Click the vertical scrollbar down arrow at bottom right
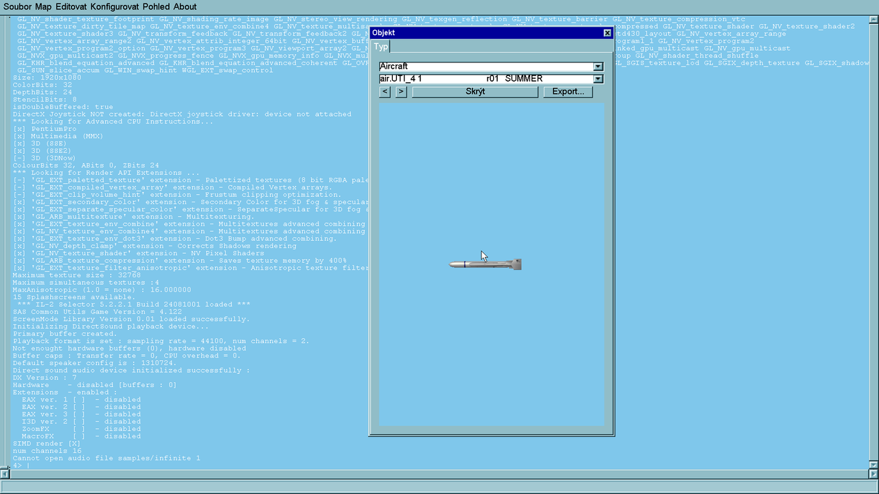 874,465
